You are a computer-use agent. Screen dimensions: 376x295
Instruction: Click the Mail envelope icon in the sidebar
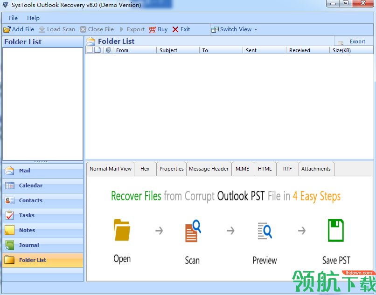[9, 171]
